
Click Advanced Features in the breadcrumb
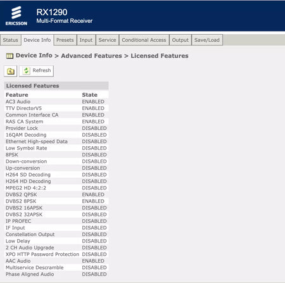[91, 56]
